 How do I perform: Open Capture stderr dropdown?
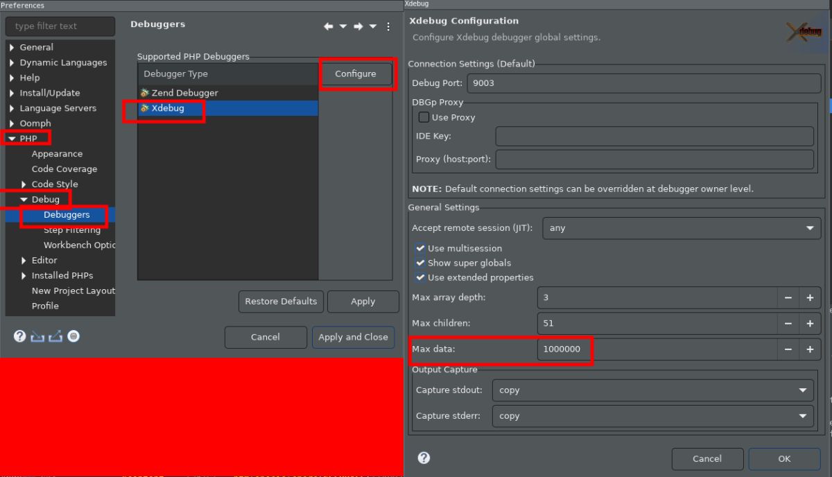652,416
